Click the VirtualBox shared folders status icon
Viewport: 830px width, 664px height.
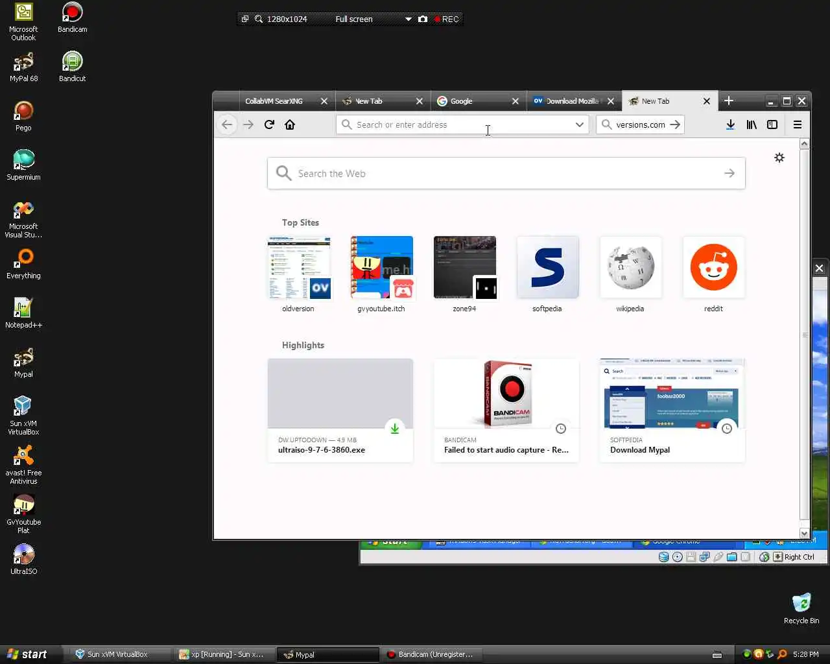pyautogui.click(x=731, y=557)
